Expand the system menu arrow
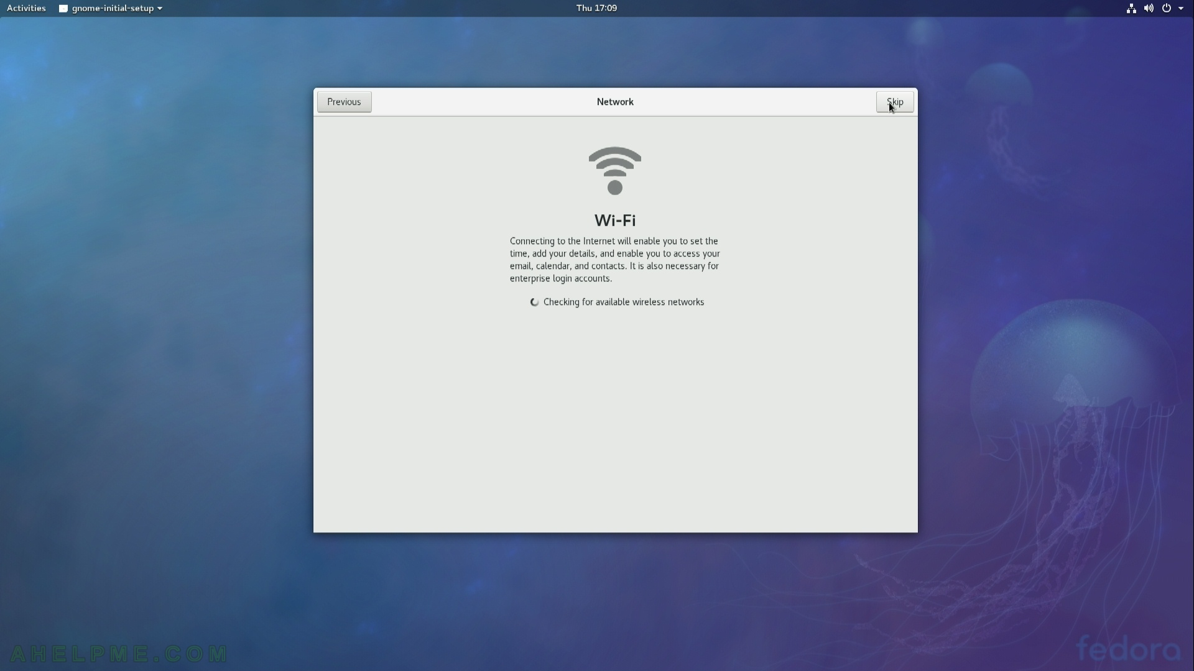Viewport: 1194px width, 671px height. coord(1181,8)
